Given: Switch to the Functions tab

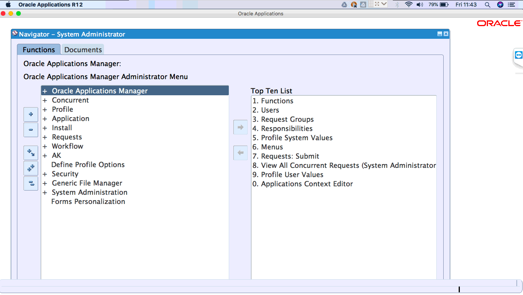Looking at the screenshot, I should [39, 50].
